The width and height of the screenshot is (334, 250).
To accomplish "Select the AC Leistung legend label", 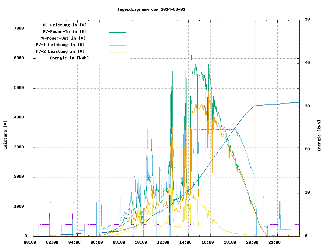I will tap(65, 25).
